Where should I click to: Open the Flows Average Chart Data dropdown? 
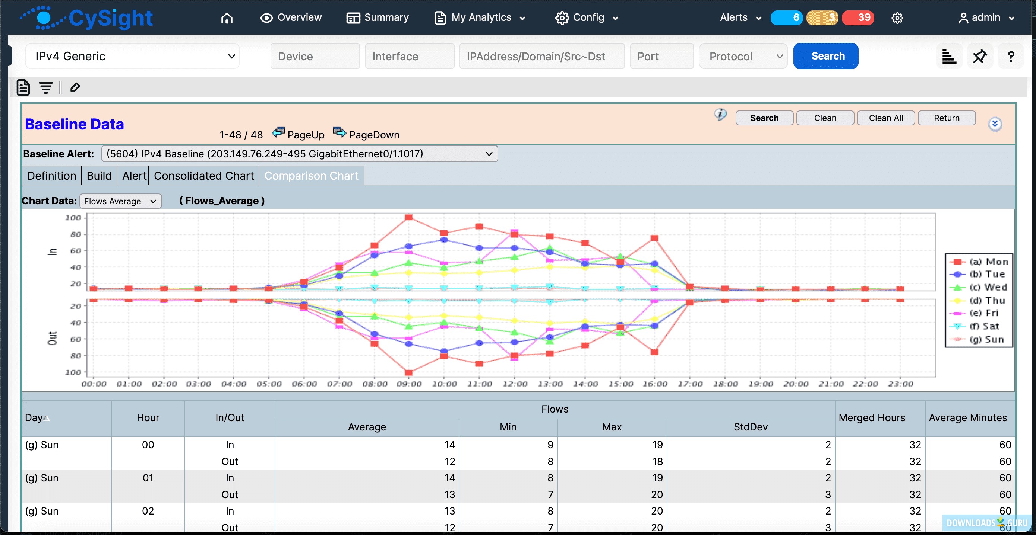(x=120, y=201)
